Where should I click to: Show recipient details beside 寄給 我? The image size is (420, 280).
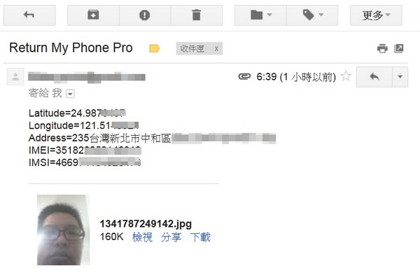click(x=70, y=94)
